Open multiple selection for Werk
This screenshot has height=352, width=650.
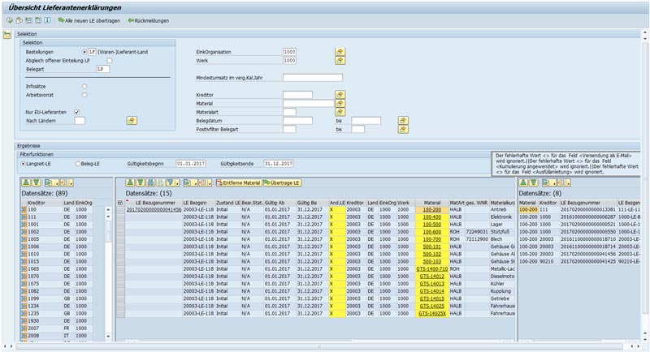point(340,61)
